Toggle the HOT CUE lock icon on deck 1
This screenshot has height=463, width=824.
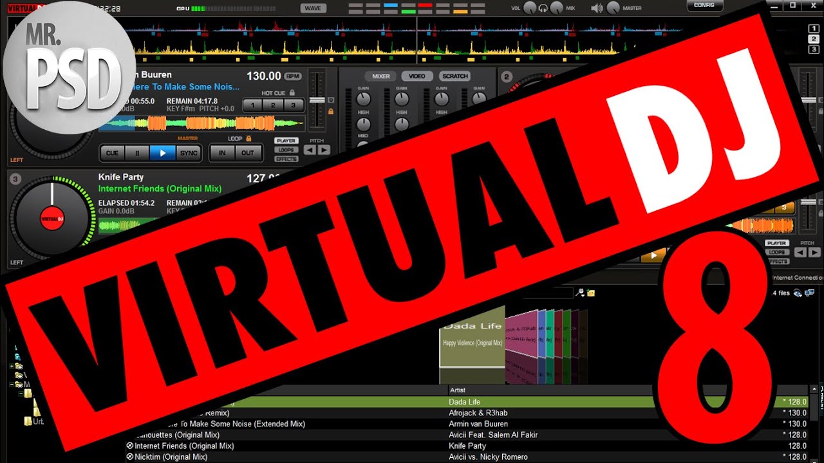pos(292,93)
